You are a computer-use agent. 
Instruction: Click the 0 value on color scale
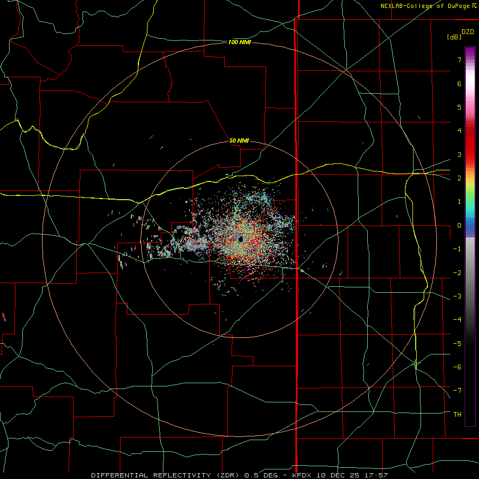tap(459, 226)
